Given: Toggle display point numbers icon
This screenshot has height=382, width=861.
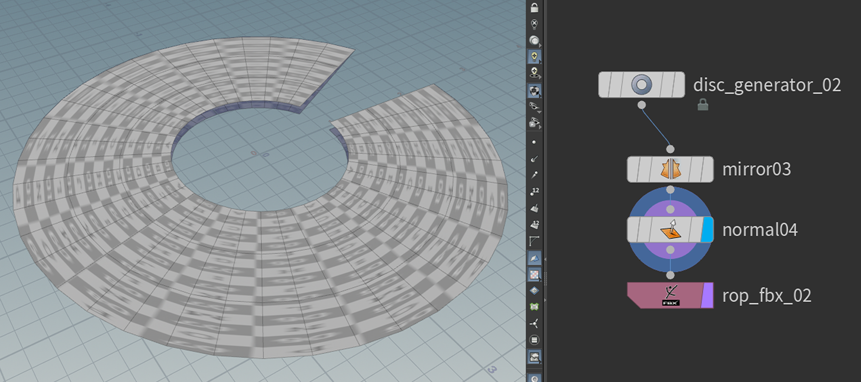Looking at the screenshot, I should (x=534, y=191).
